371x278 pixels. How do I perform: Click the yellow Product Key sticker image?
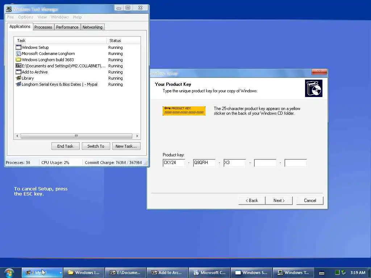click(x=184, y=111)
